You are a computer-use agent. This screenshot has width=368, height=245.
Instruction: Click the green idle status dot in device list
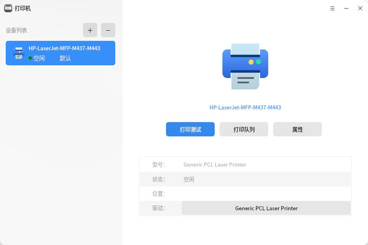(x=30, y=58)
